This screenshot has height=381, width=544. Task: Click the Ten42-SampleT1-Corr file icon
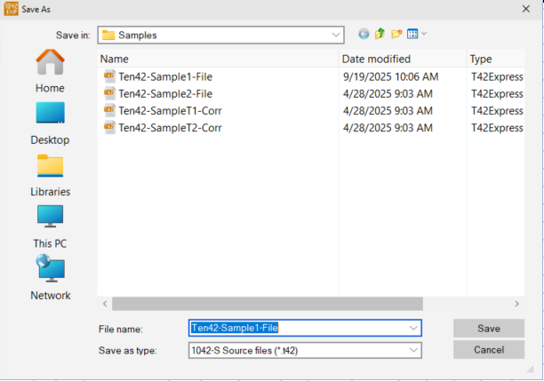coord(109,110)
